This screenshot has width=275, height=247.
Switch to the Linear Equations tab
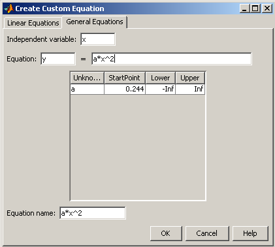pos(33,23)
